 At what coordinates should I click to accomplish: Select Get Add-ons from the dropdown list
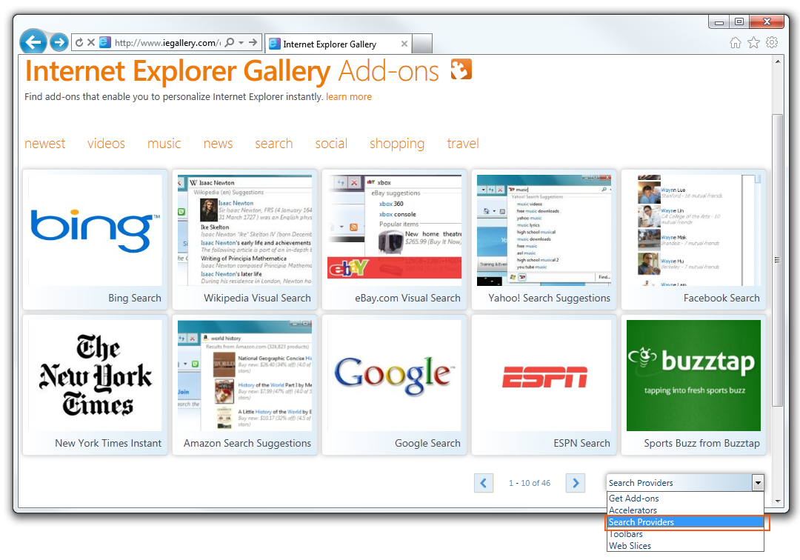685,499
